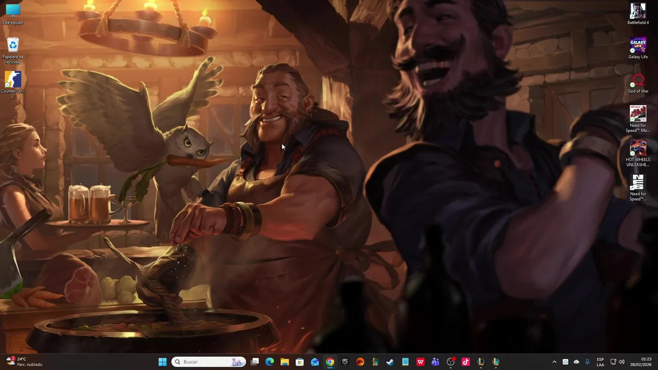This screenshot has width=658, height=370.
Task: Open the Este equipo desktop icon
Action: coord(13,14)
